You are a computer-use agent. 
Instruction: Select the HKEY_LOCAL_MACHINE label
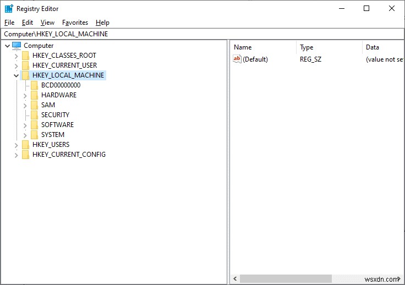[68, 75]
